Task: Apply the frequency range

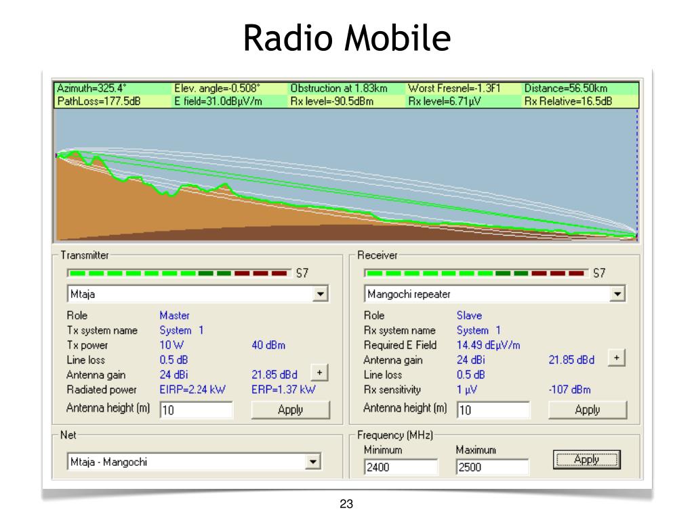Action: (x=586, y=460)
